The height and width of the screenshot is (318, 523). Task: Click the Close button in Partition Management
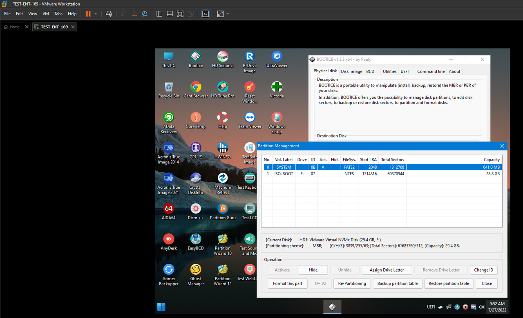tap(487, 283)
